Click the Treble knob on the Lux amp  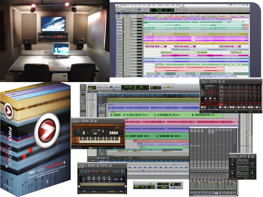[94, 179]
